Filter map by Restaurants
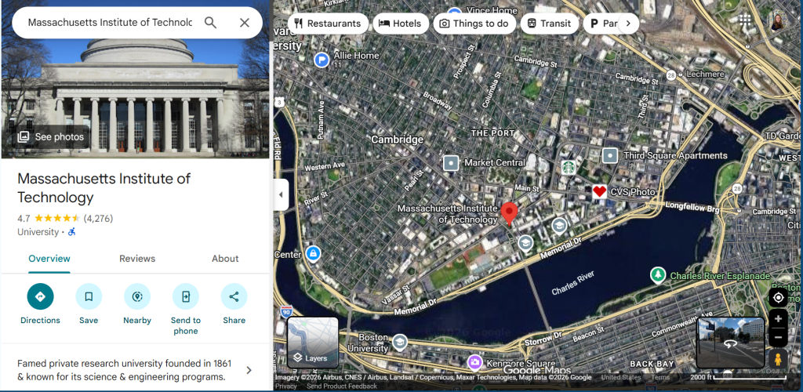 pos(328,23)
